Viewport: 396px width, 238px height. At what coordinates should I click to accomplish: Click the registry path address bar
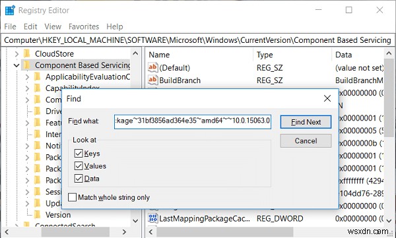click(x=198, y=40)
